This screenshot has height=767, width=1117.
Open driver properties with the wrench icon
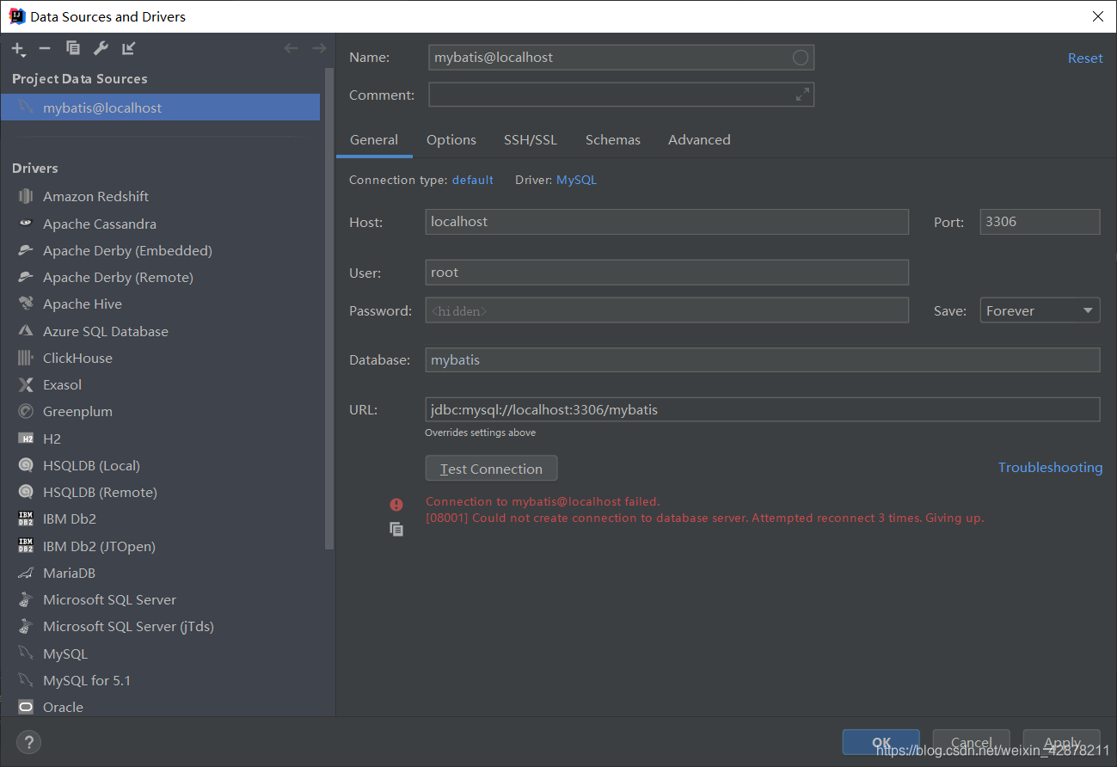101,48
